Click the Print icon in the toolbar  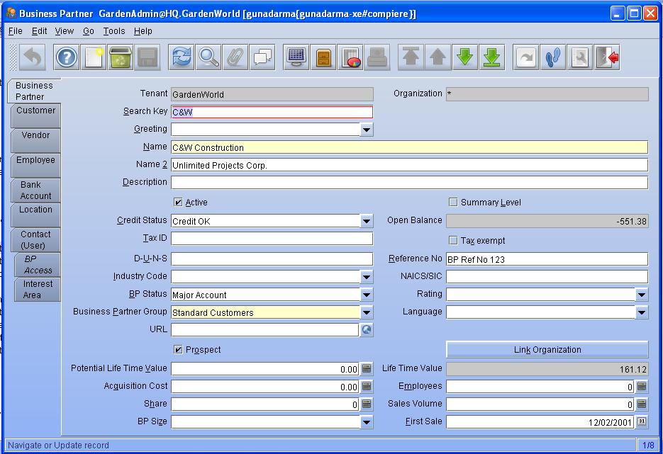pyautogui.click(x=377, y=57)
